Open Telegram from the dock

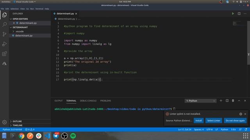pos(56,136)
